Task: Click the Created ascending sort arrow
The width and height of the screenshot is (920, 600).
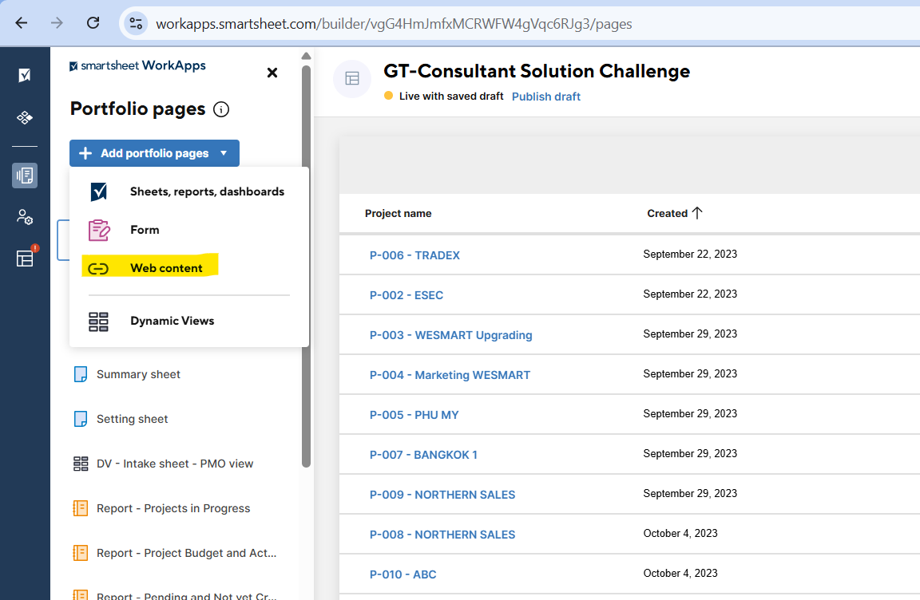Action: point(697,213)
